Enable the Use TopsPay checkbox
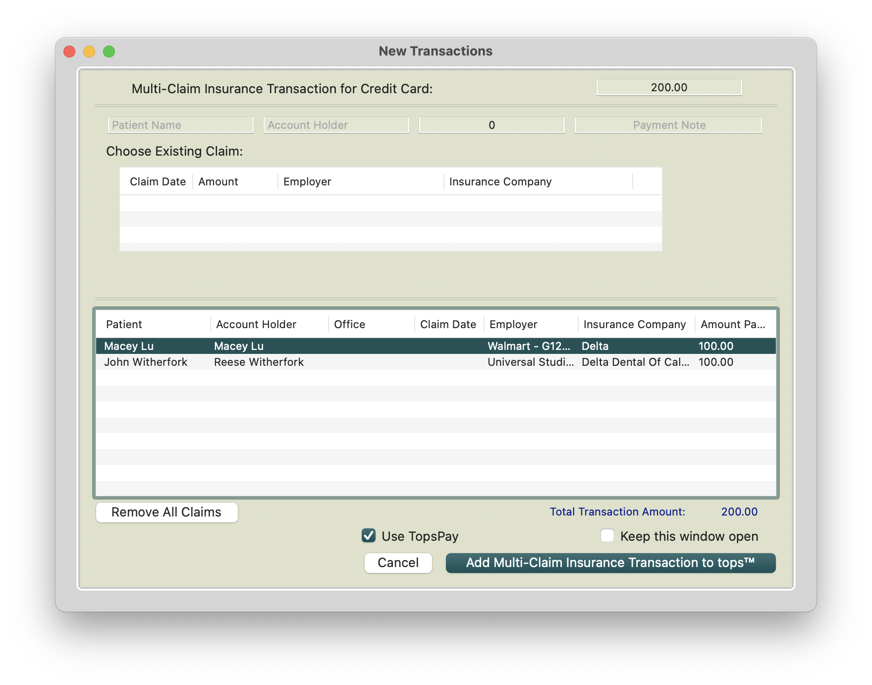This screenshot has width=872, height=685. 369,536
